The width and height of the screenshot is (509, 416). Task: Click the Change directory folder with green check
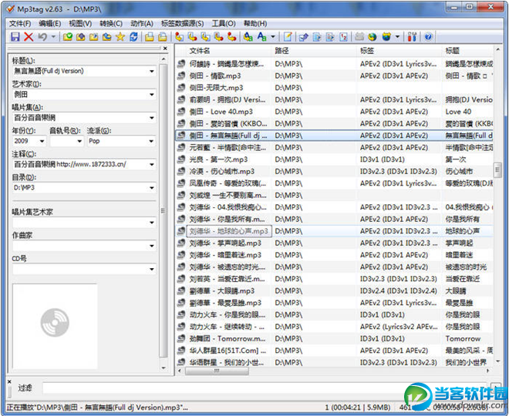68,37
